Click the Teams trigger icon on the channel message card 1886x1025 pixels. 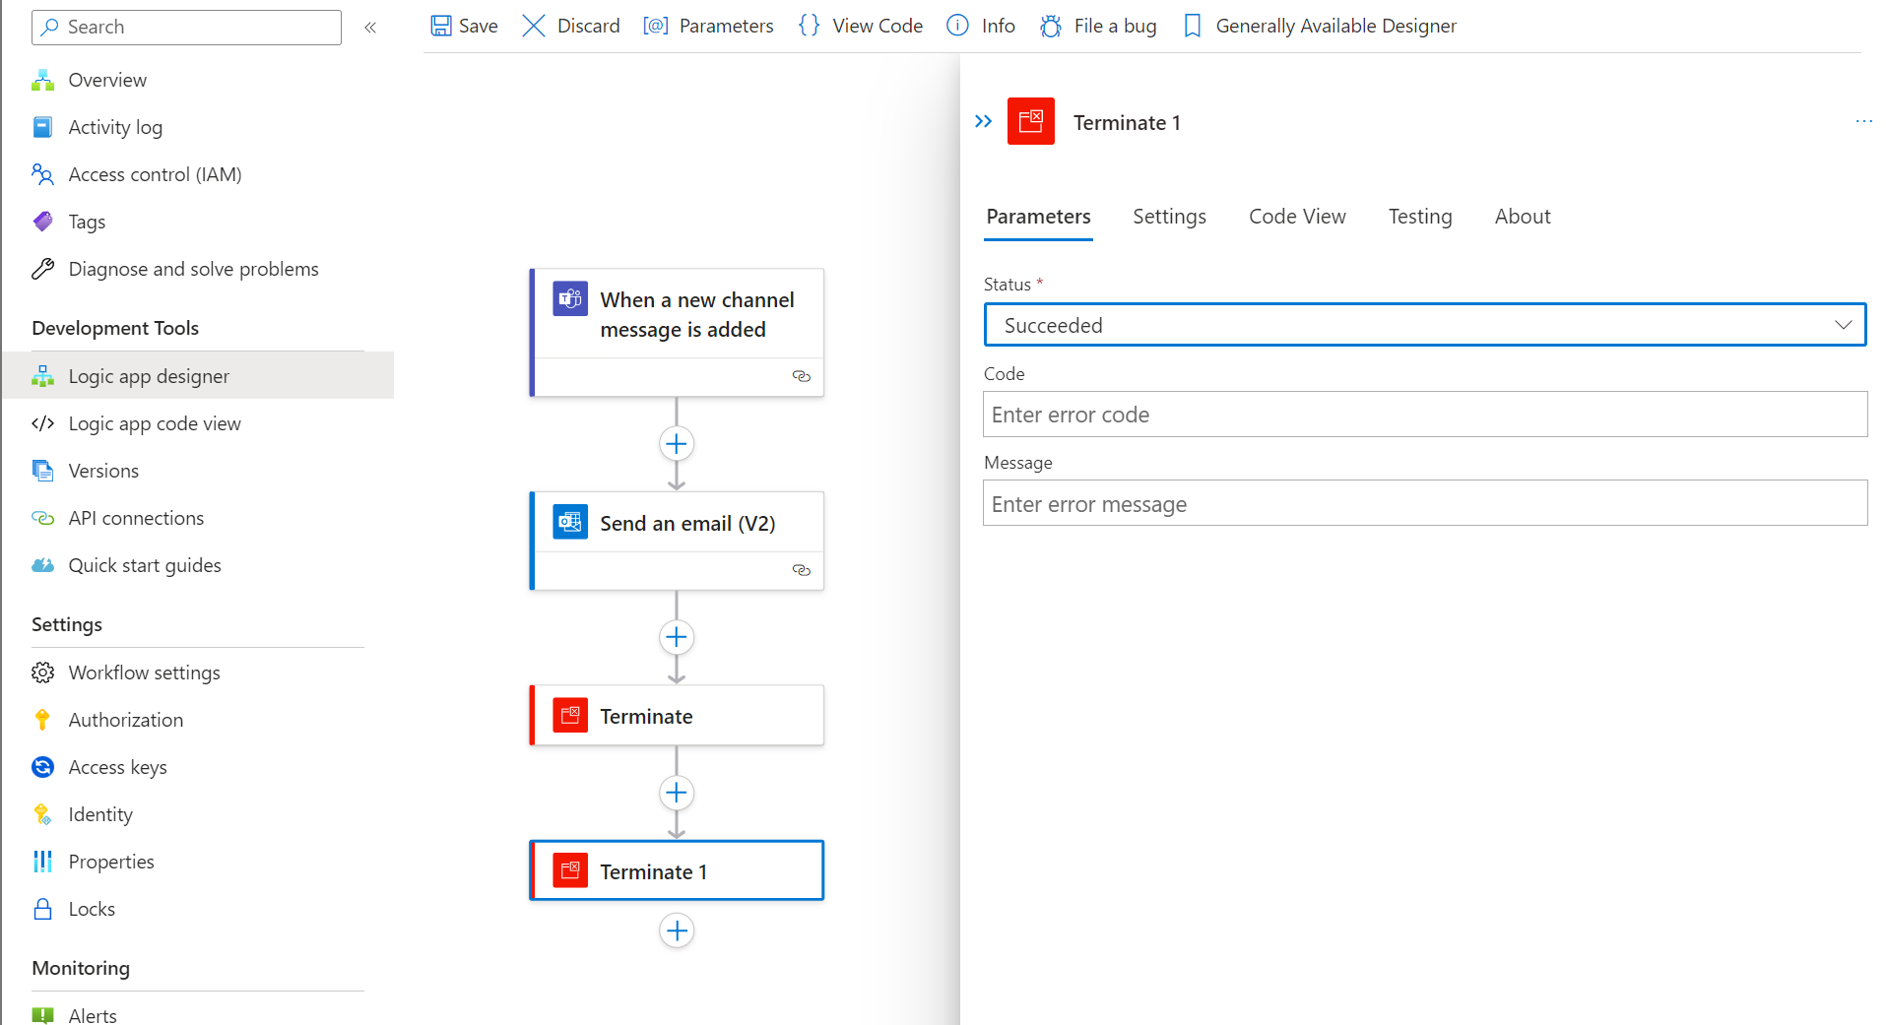pos(569,298)
